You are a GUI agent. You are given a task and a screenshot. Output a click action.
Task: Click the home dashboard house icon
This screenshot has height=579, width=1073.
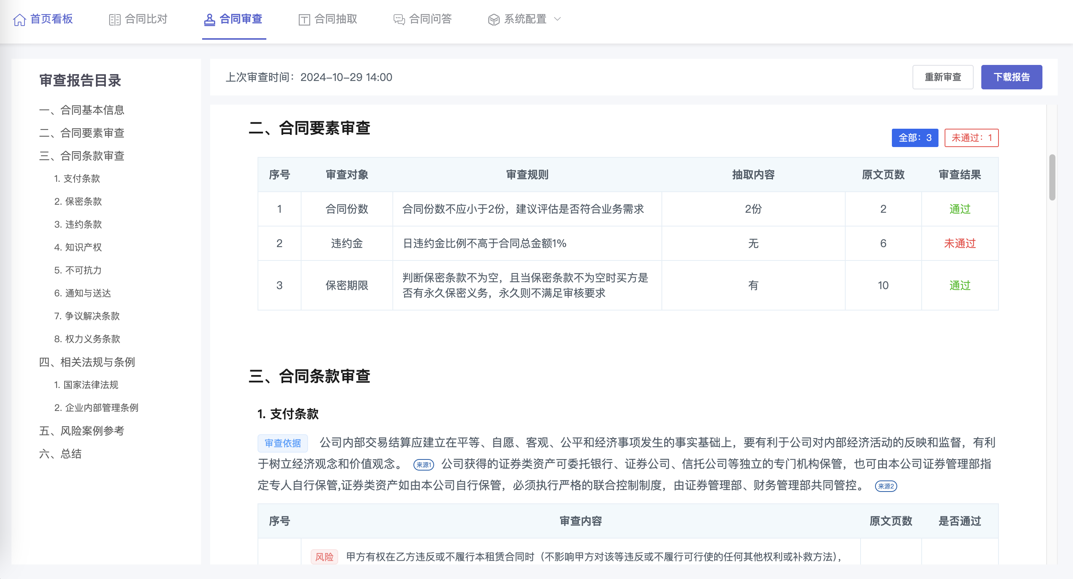pos(19,19)
